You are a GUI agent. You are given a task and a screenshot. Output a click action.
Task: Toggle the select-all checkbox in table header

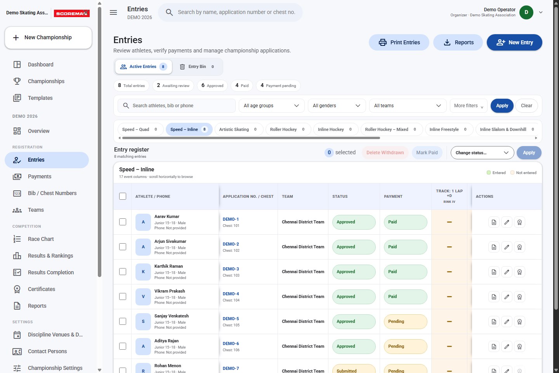[123, 196]
